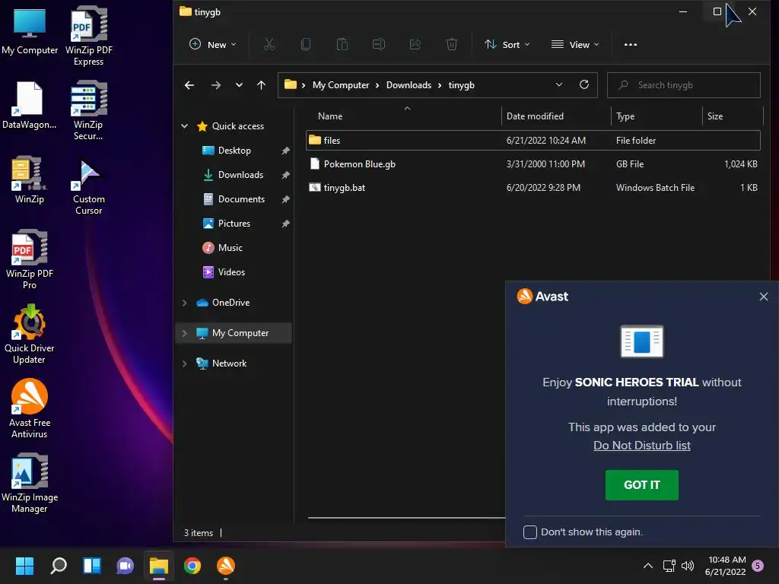The height and width of the screenshot is (584, 779).
Task: Click the Rename icon in toolbar
Action: [x=379, y=45]
